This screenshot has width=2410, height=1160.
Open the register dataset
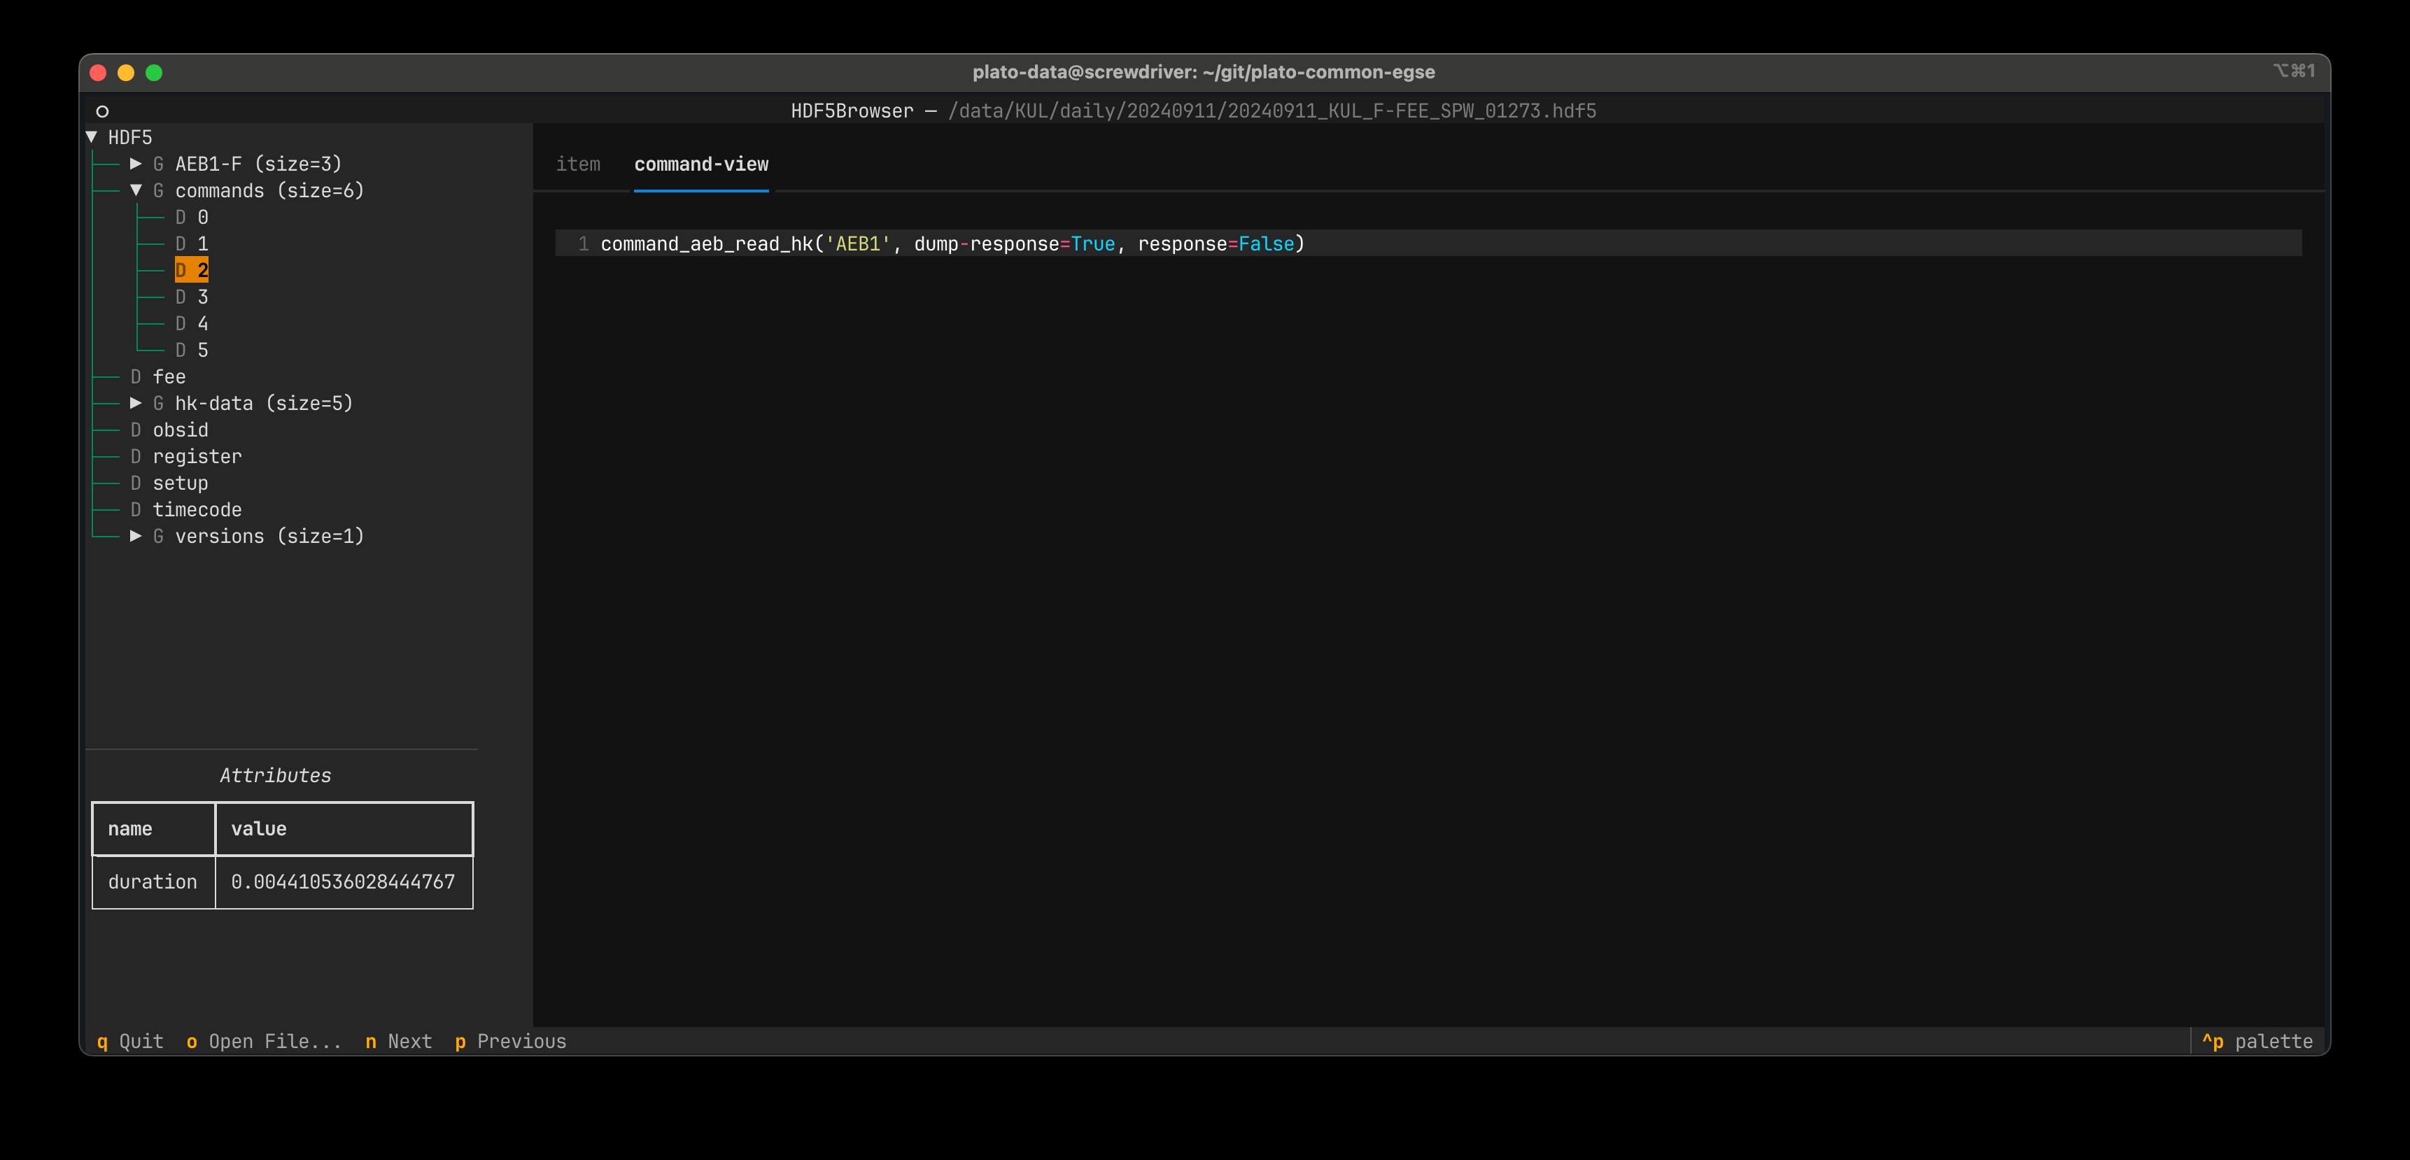tap(186, 457)
